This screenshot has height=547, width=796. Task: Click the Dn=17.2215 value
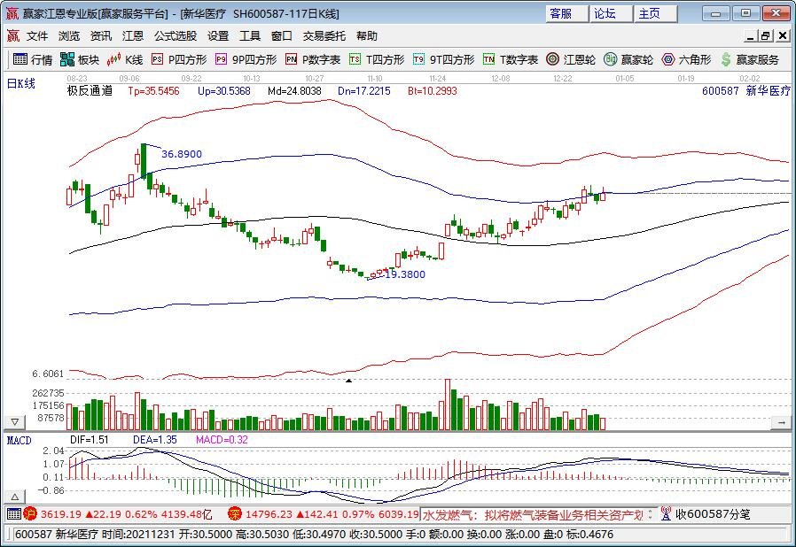364,91
